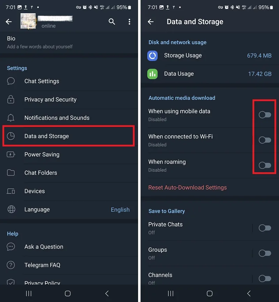The width and height of the screenshot is (279, 302).
Task: Tap the search magnifier icon
Action: pyautogui.click(x=112, y=22)
